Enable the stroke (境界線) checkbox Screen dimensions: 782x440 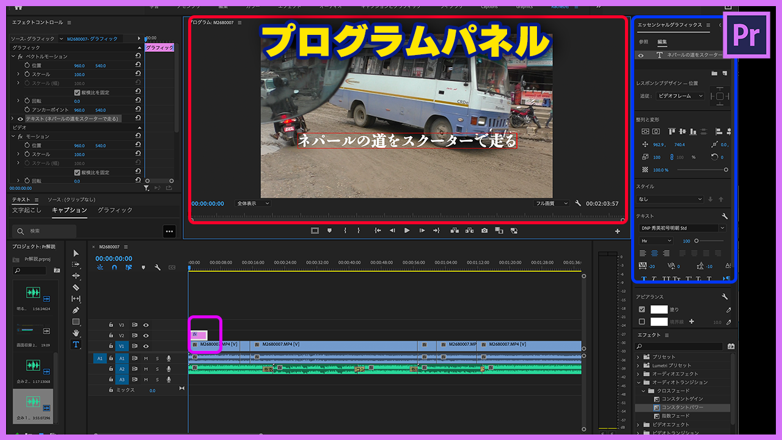pos(641,321)
